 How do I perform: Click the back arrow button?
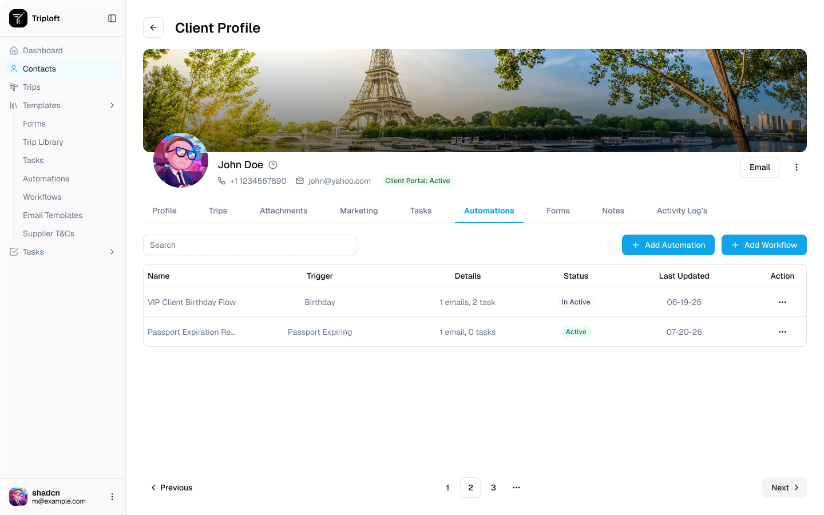click(153, 27)
